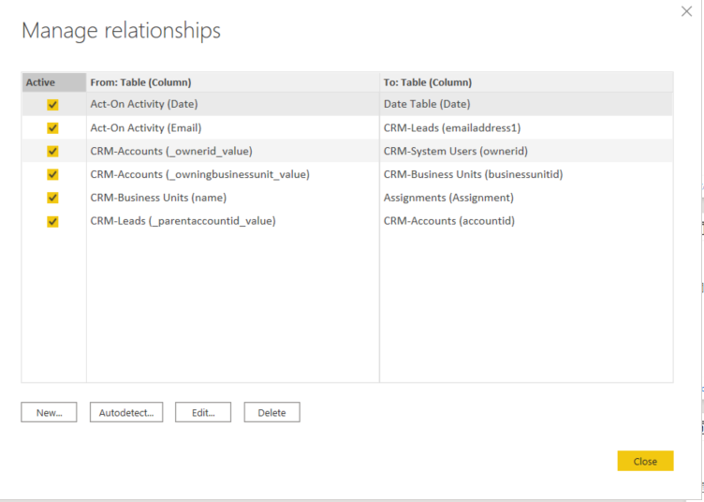The width and height of the screenshot is (704, 502).
Task: Click the Assignments (Assignment) cell
Action: [x=526, y=198]
